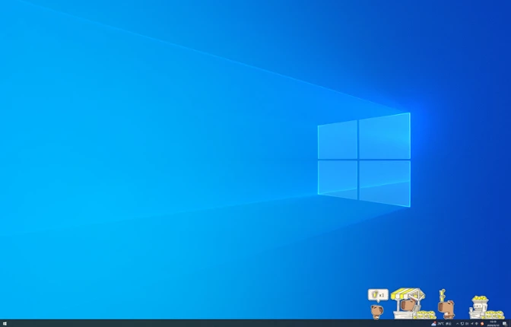Open the Windows Start menu
This screenshot has height=327, width=511.
tap(5, 323)
